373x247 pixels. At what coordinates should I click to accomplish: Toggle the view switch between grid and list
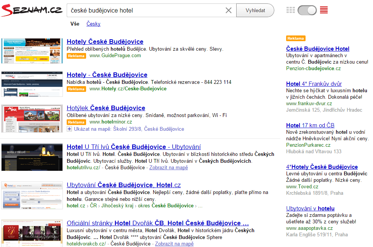[307, 10]
